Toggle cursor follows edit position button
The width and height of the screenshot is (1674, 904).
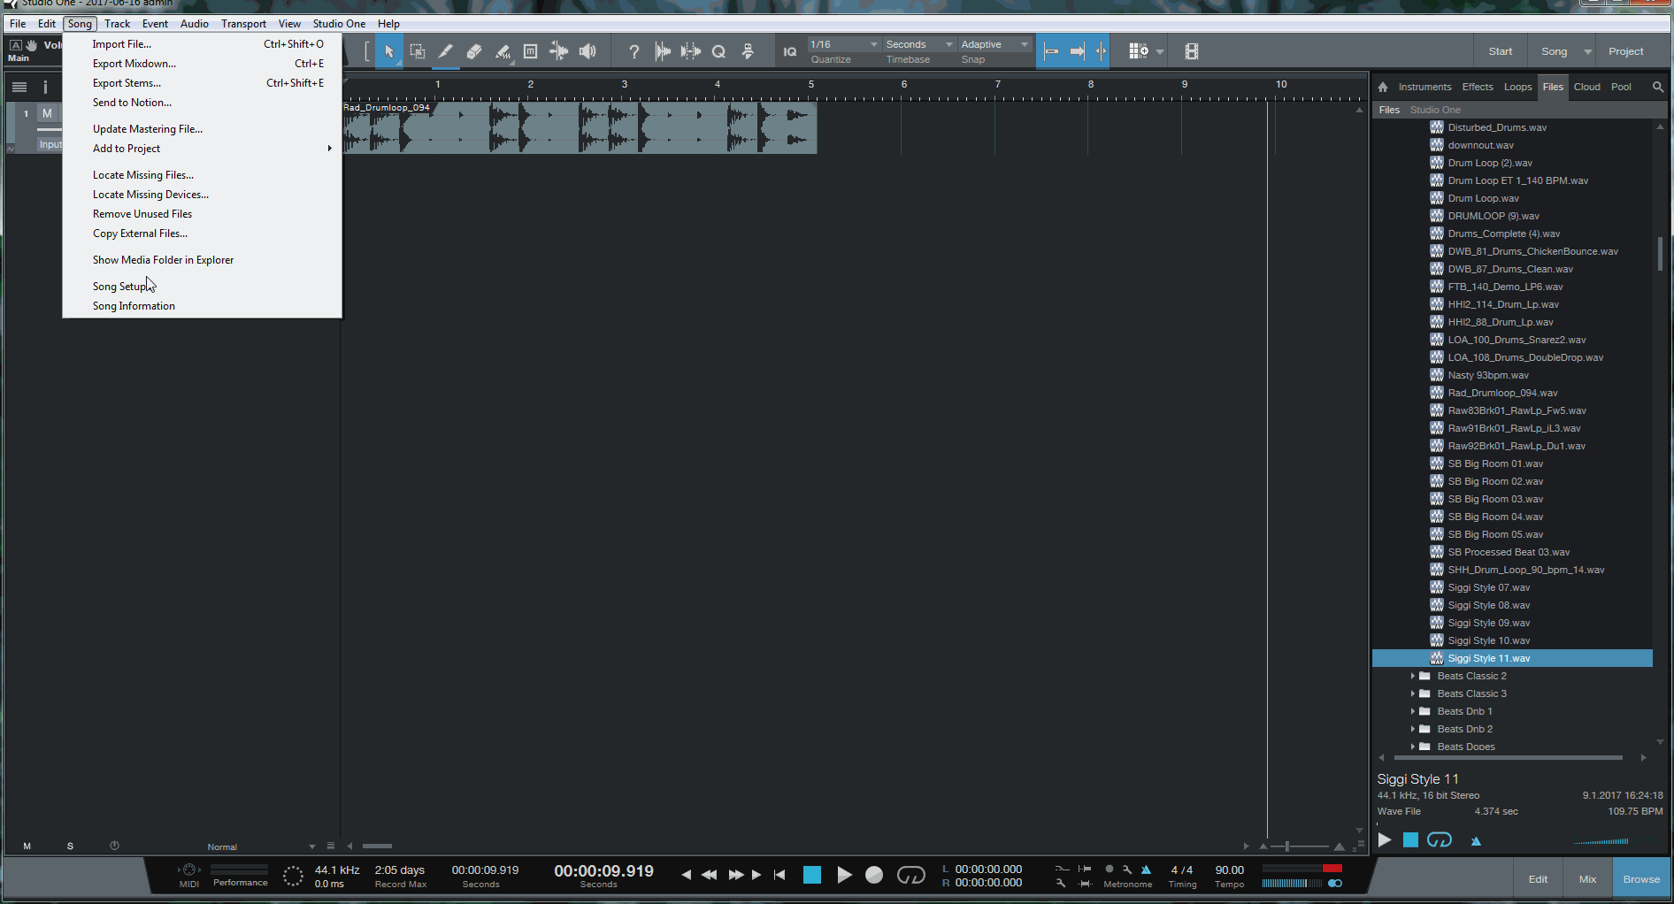click(x=1101, y=51)
